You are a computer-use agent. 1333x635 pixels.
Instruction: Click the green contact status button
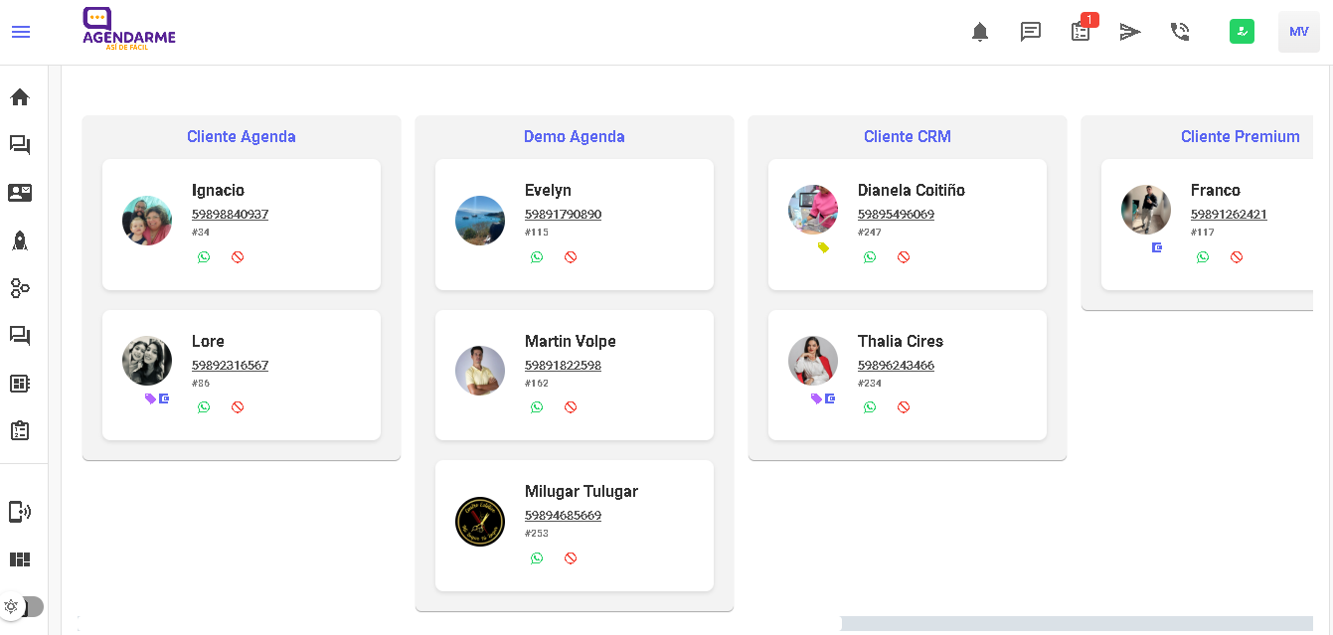click(x=1242, y=32)
